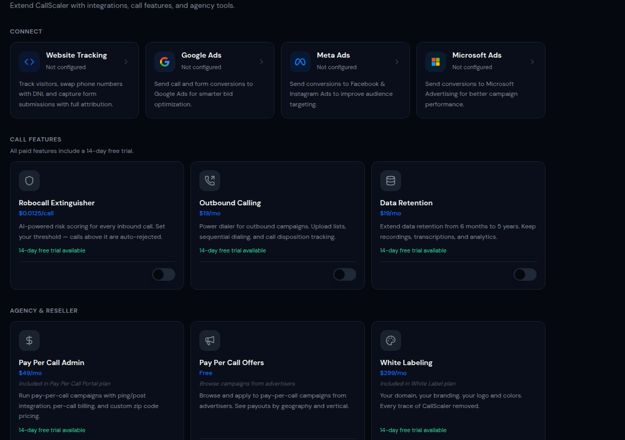Click the Robocall Extinguisher free trial text

point(52,250)
